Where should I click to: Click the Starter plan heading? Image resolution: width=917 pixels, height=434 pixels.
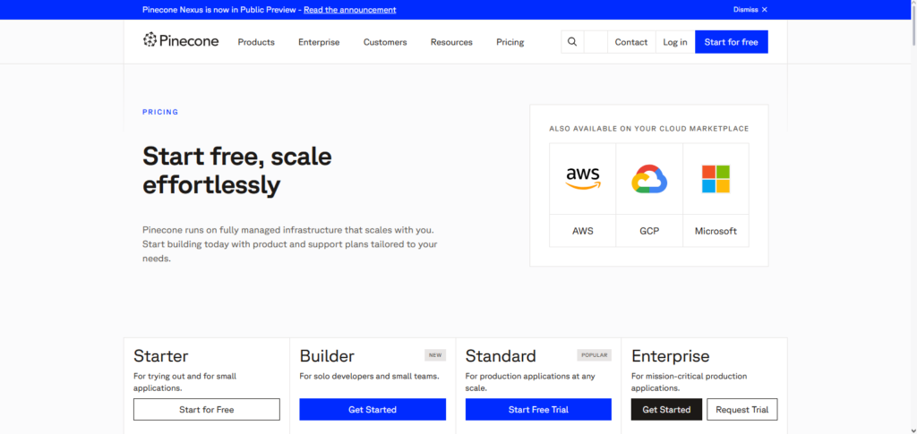tap(161, 356)
